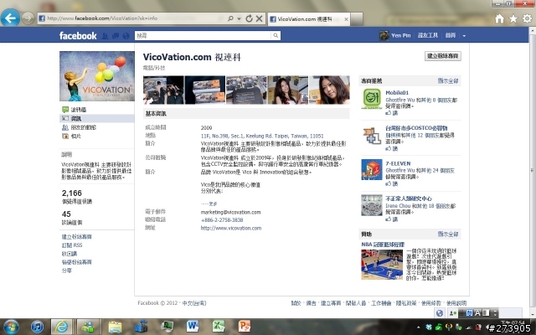Refresh the page with reload icon
The width and height of the screenshot is (536, 335).
point(250,18)
